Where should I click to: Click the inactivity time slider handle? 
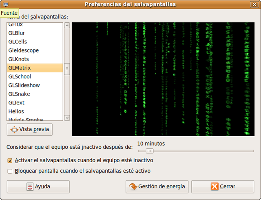(x=150, y=151)
